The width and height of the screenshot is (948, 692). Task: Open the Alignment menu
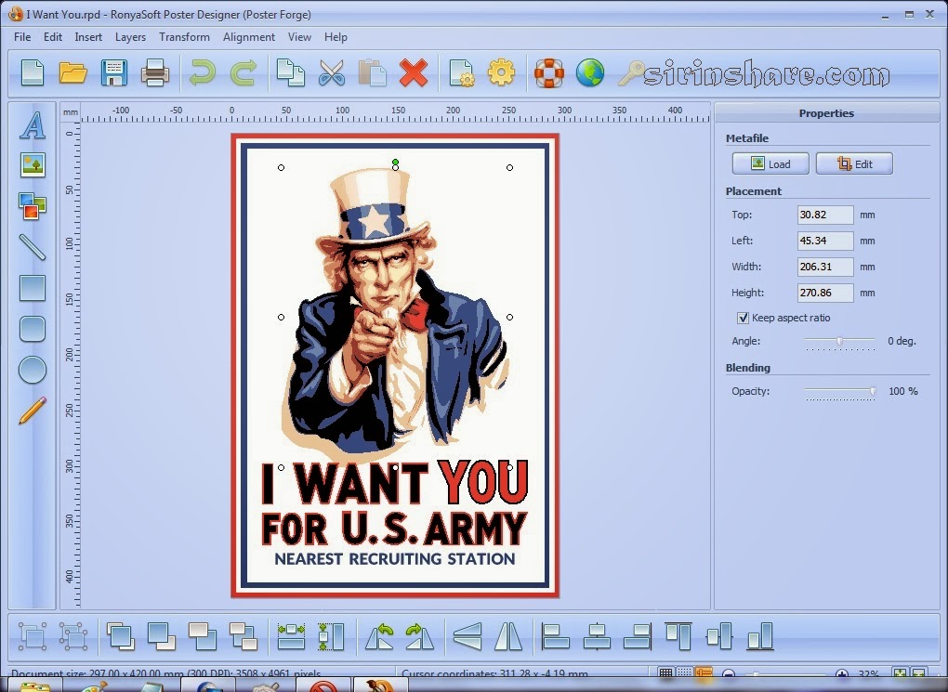248,37
